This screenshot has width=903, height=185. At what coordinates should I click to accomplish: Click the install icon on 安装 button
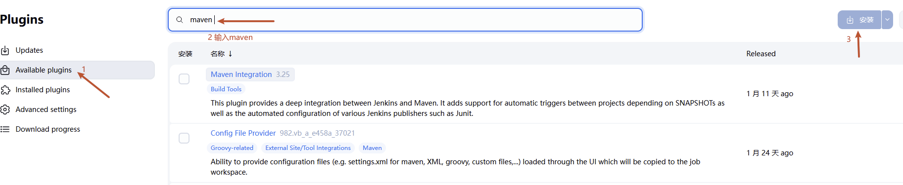coord(850,20)
